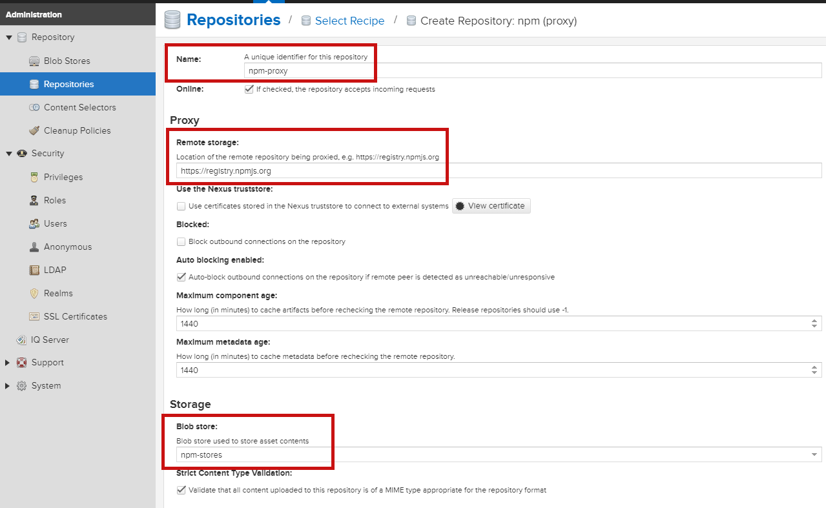Click the Cleanup Policies broom icon
The image size is (826, 508).
coord(34,130)
